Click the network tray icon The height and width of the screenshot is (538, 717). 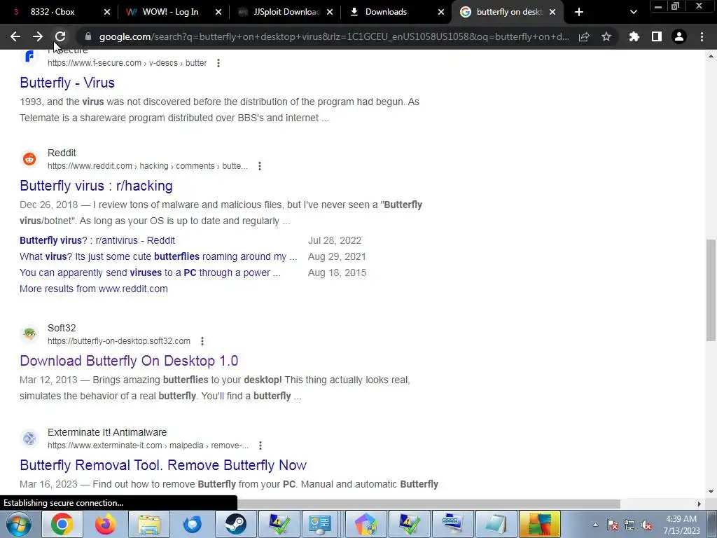629,525
